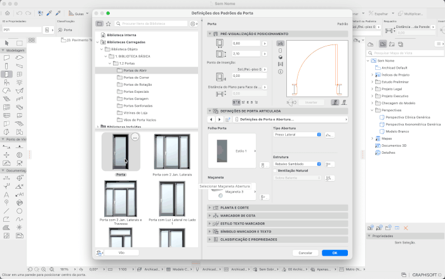Select the Circle tool in Documentation toolbox

[x=19, y=211]
